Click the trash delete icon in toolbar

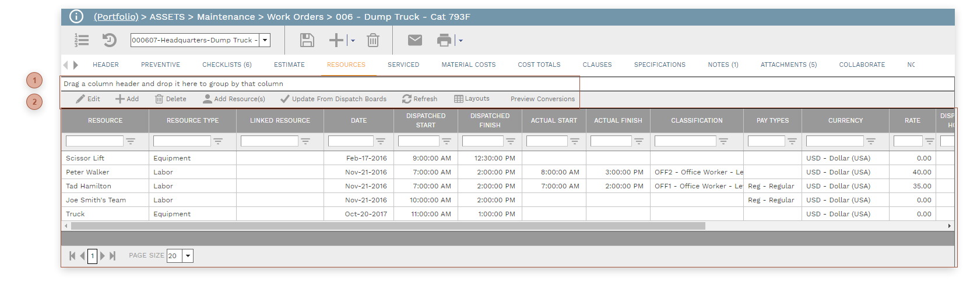(373, 40)
